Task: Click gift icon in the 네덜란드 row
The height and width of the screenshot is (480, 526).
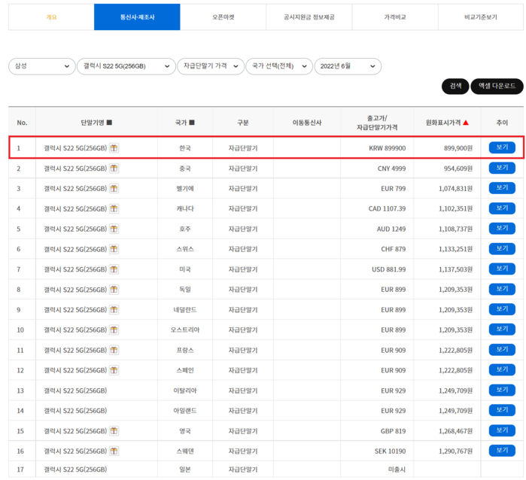Action: pos(114,310)
